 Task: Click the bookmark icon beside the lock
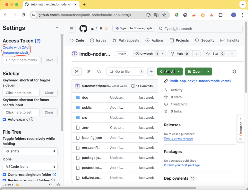tap(107, 29)
